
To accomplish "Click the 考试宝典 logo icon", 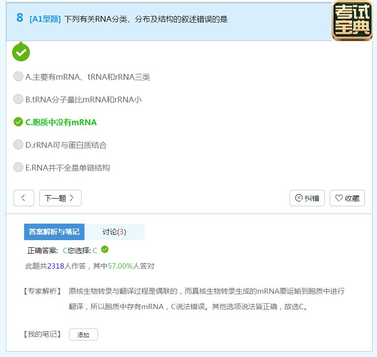I will (352, 20).
